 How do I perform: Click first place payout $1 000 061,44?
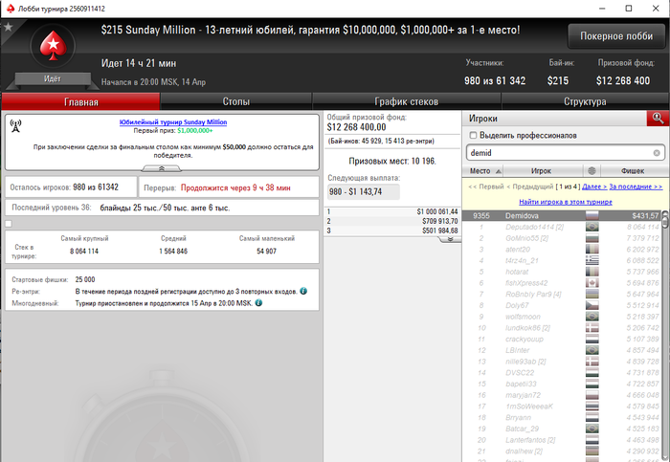(437, 211)
